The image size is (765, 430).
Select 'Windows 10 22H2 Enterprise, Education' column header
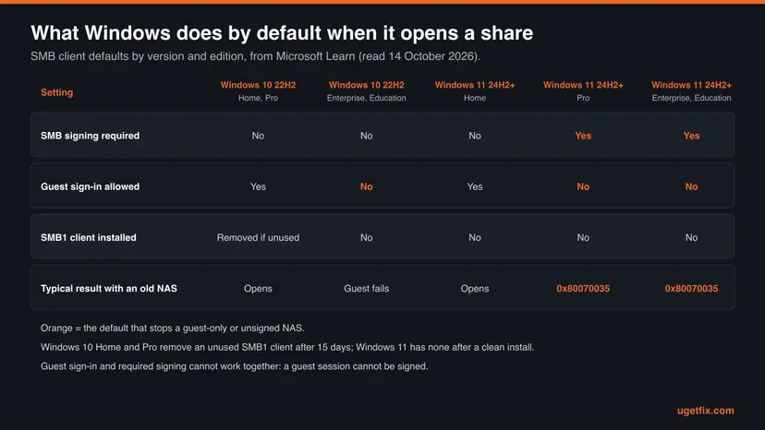click(x=367, y=91)
